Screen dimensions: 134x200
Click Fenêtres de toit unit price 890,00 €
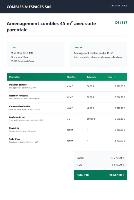91,119
